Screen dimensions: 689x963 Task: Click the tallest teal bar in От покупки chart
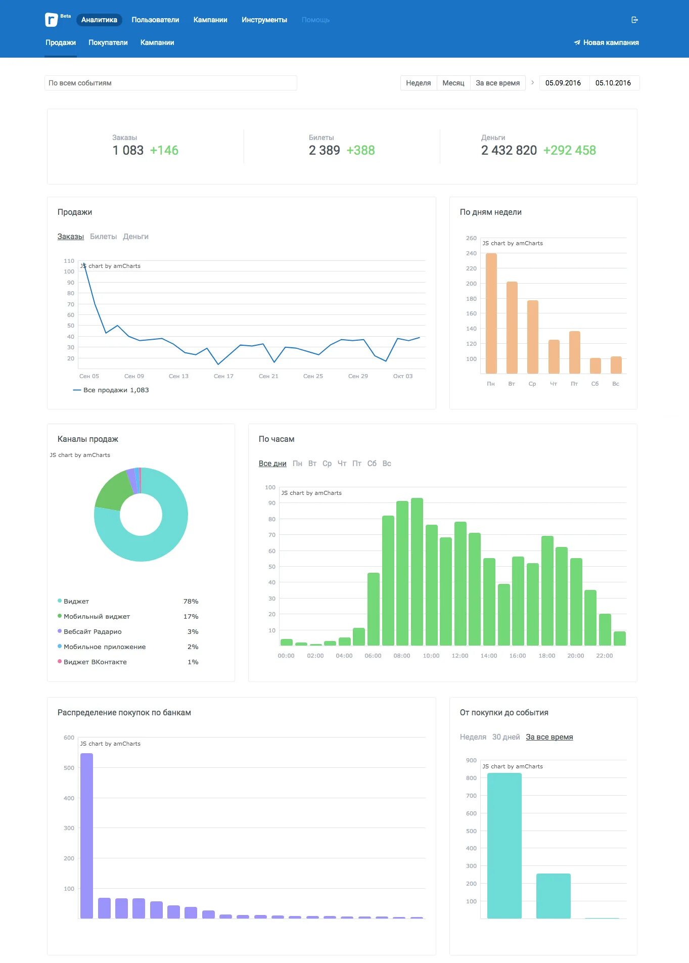click(504, 846)
